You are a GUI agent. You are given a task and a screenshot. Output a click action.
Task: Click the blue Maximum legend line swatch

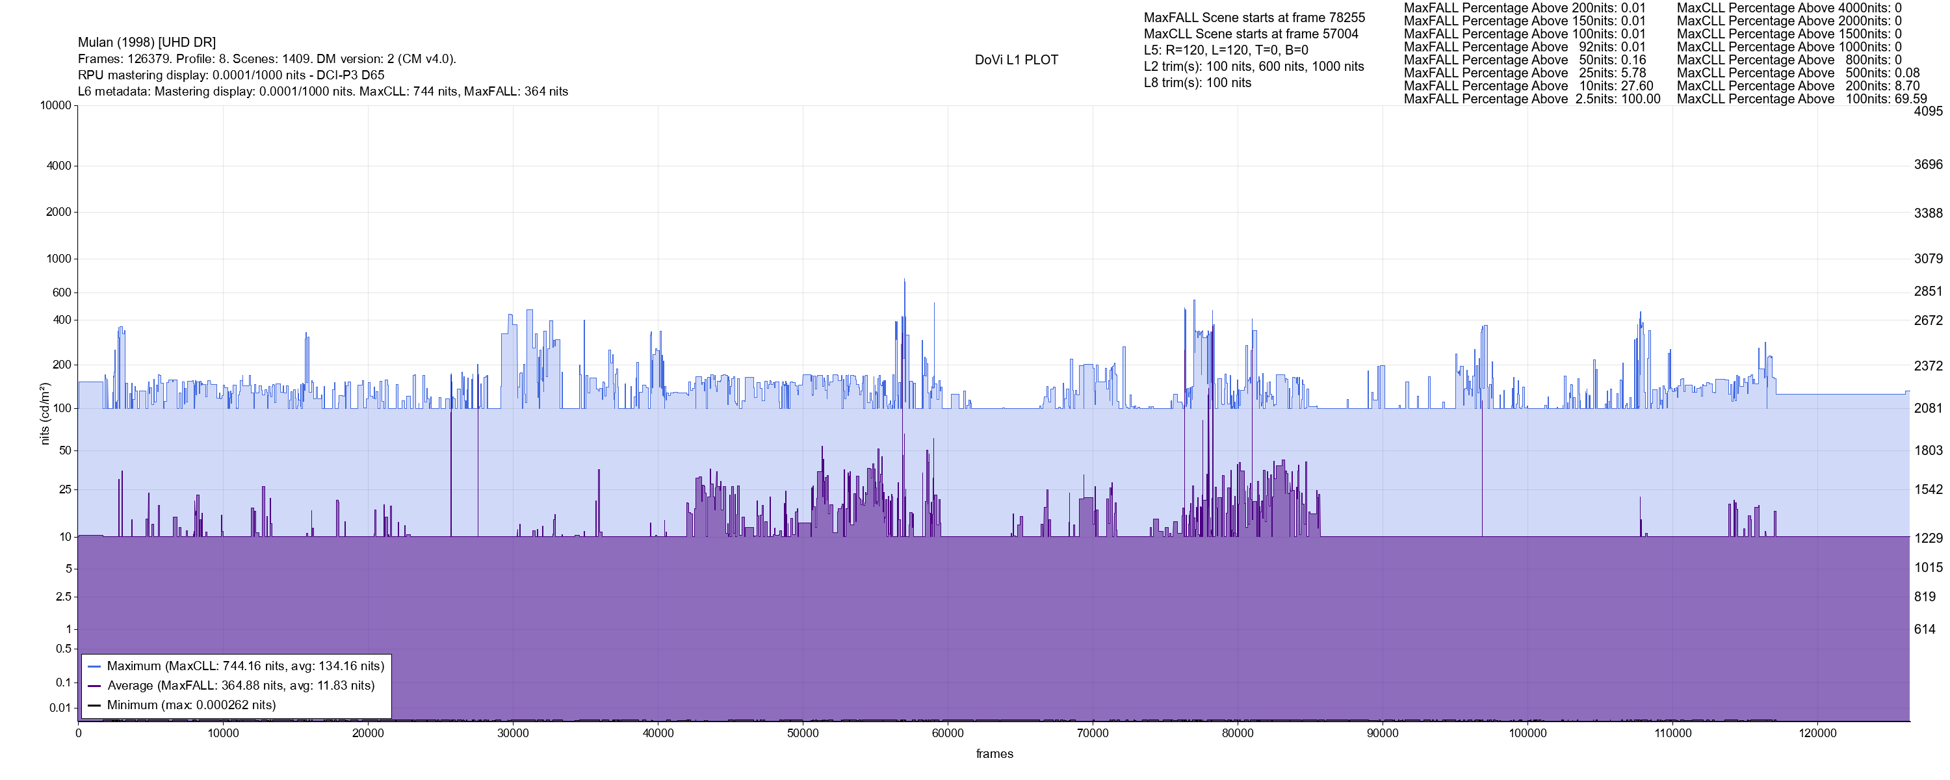point(95,666)
